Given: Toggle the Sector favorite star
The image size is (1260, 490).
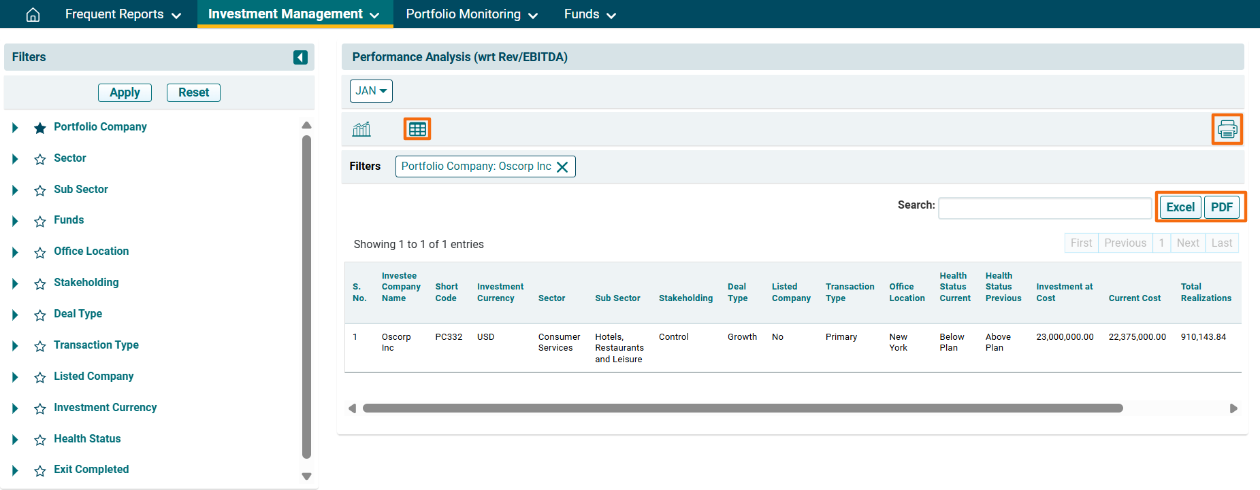Looking at the screenshot, I should [x=40, y=159].
